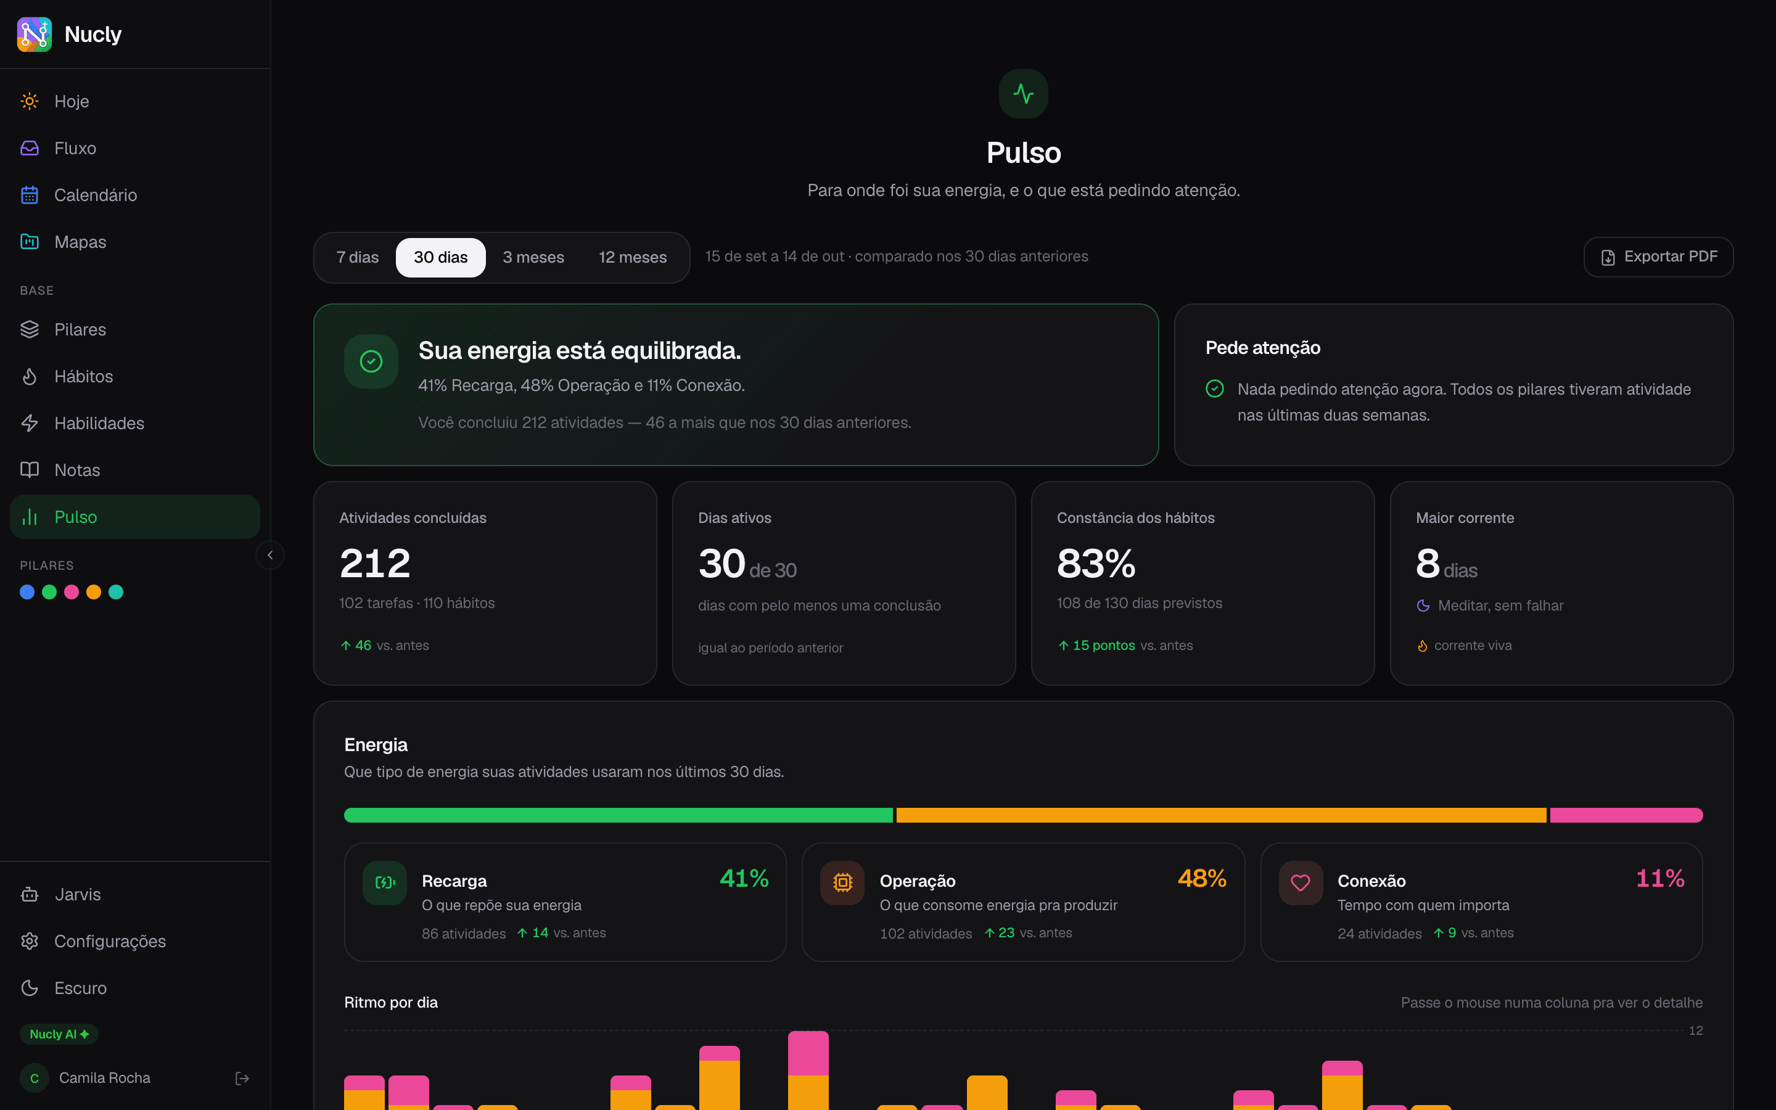
Task: Click Exportar PDF button
Action: 1659,257
